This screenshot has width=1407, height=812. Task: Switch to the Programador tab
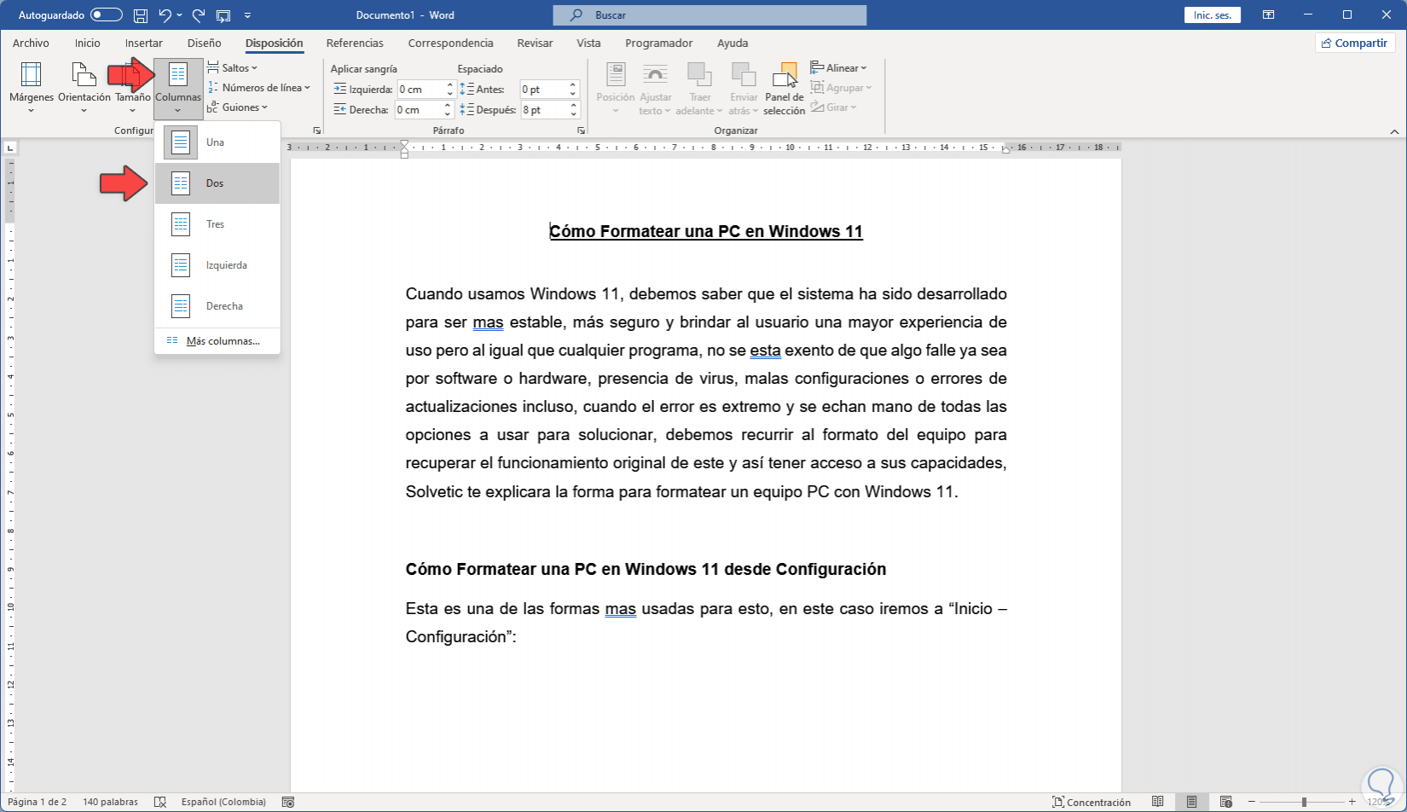point(659,43)
